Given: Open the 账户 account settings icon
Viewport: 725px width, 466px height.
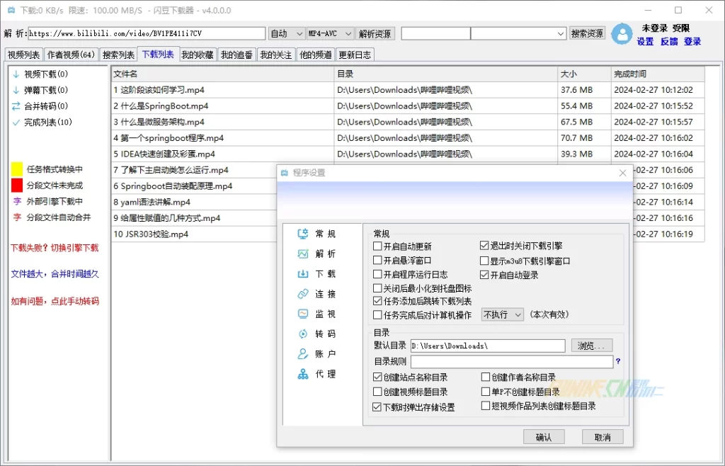Looking at the screenshot, I should point(303,353).
